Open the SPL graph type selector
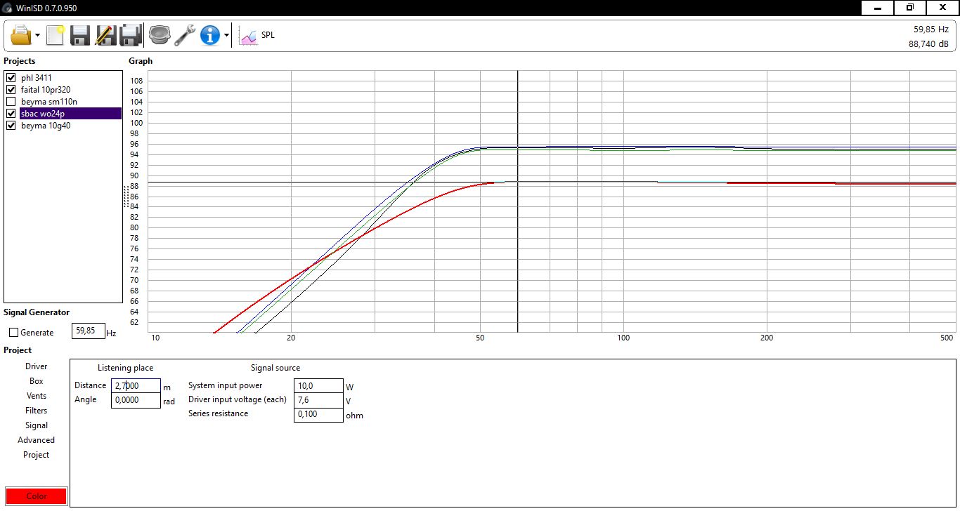This screenshot has height=511, width=960. click(257, 35)
